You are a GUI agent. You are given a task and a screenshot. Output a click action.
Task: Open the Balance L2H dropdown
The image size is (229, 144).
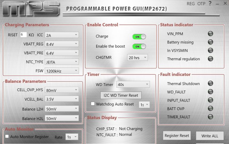[x=62, y=109]
